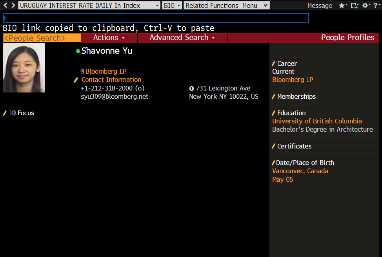Click the syu309@bloomberg.net email address
Screen dimensions: 382x257
tap(115, 97)
